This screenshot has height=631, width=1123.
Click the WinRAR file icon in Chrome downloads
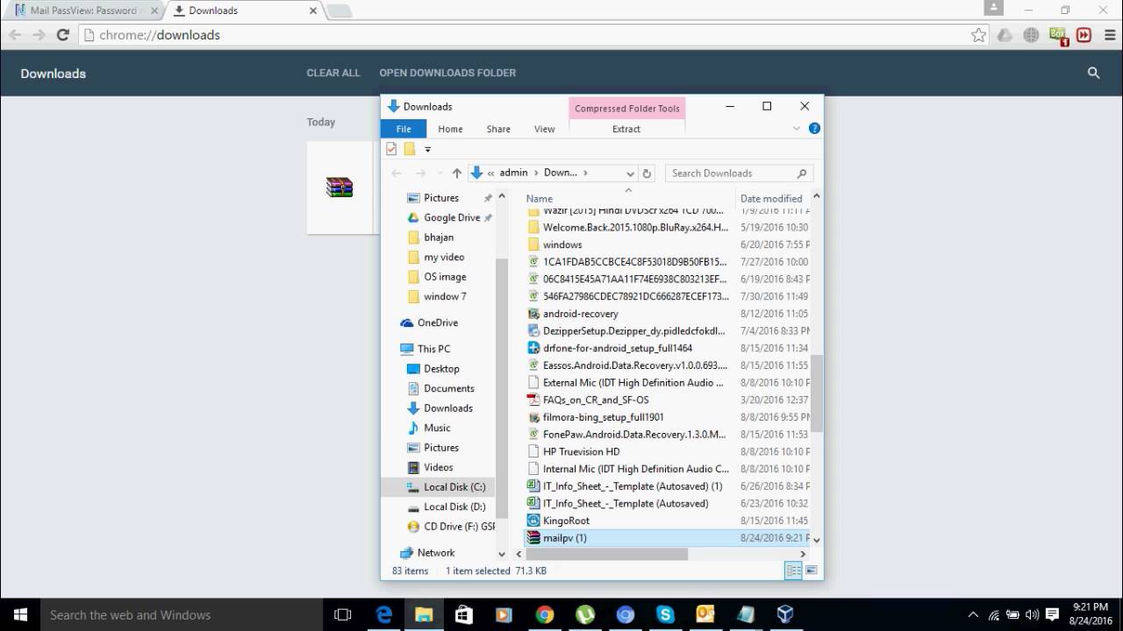coord(340,188)
